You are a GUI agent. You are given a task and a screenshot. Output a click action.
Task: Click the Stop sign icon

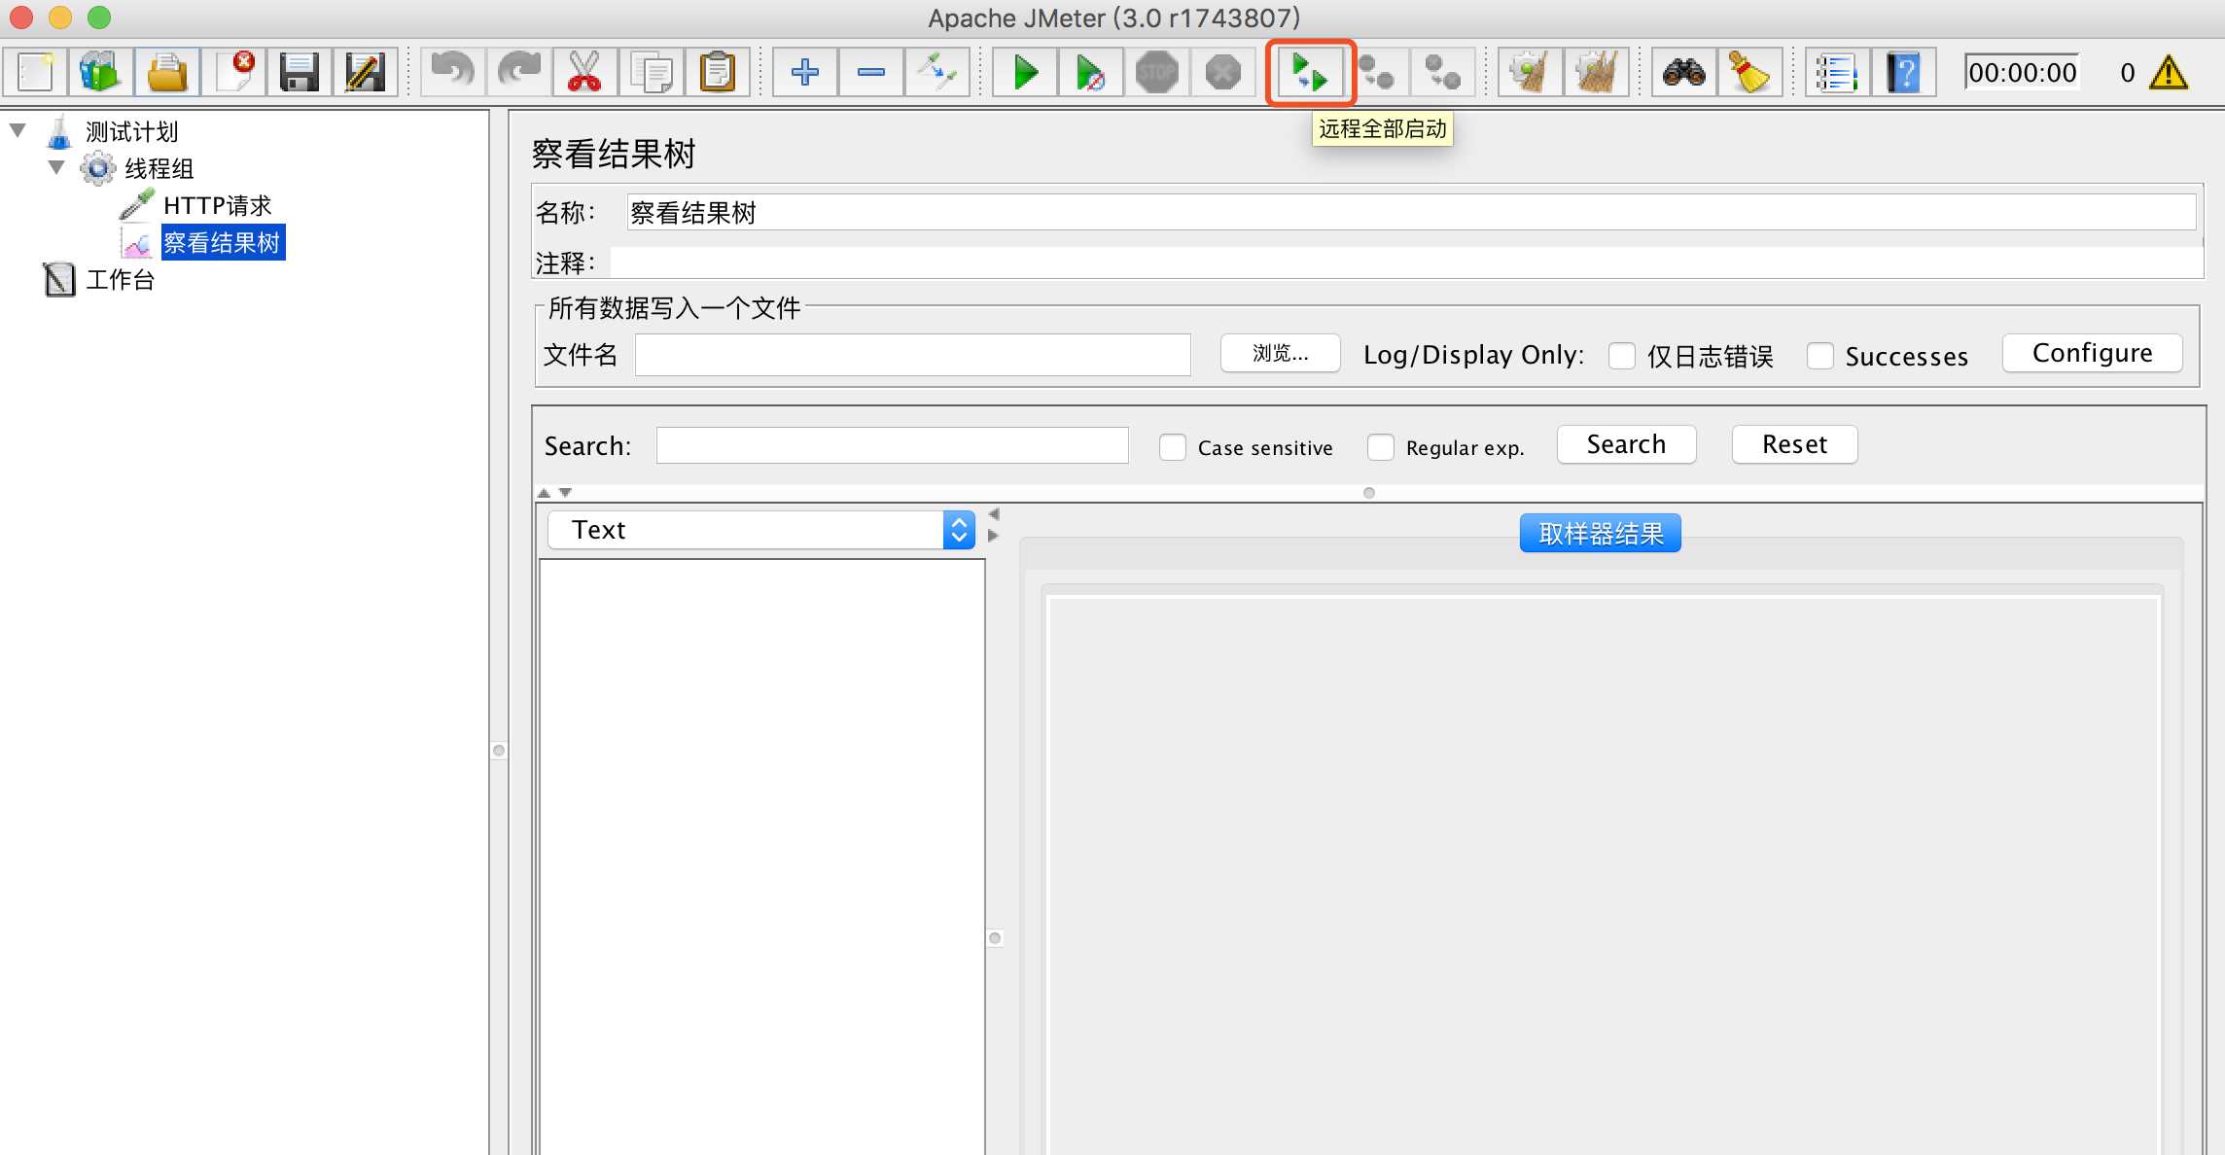point(1157,72)
